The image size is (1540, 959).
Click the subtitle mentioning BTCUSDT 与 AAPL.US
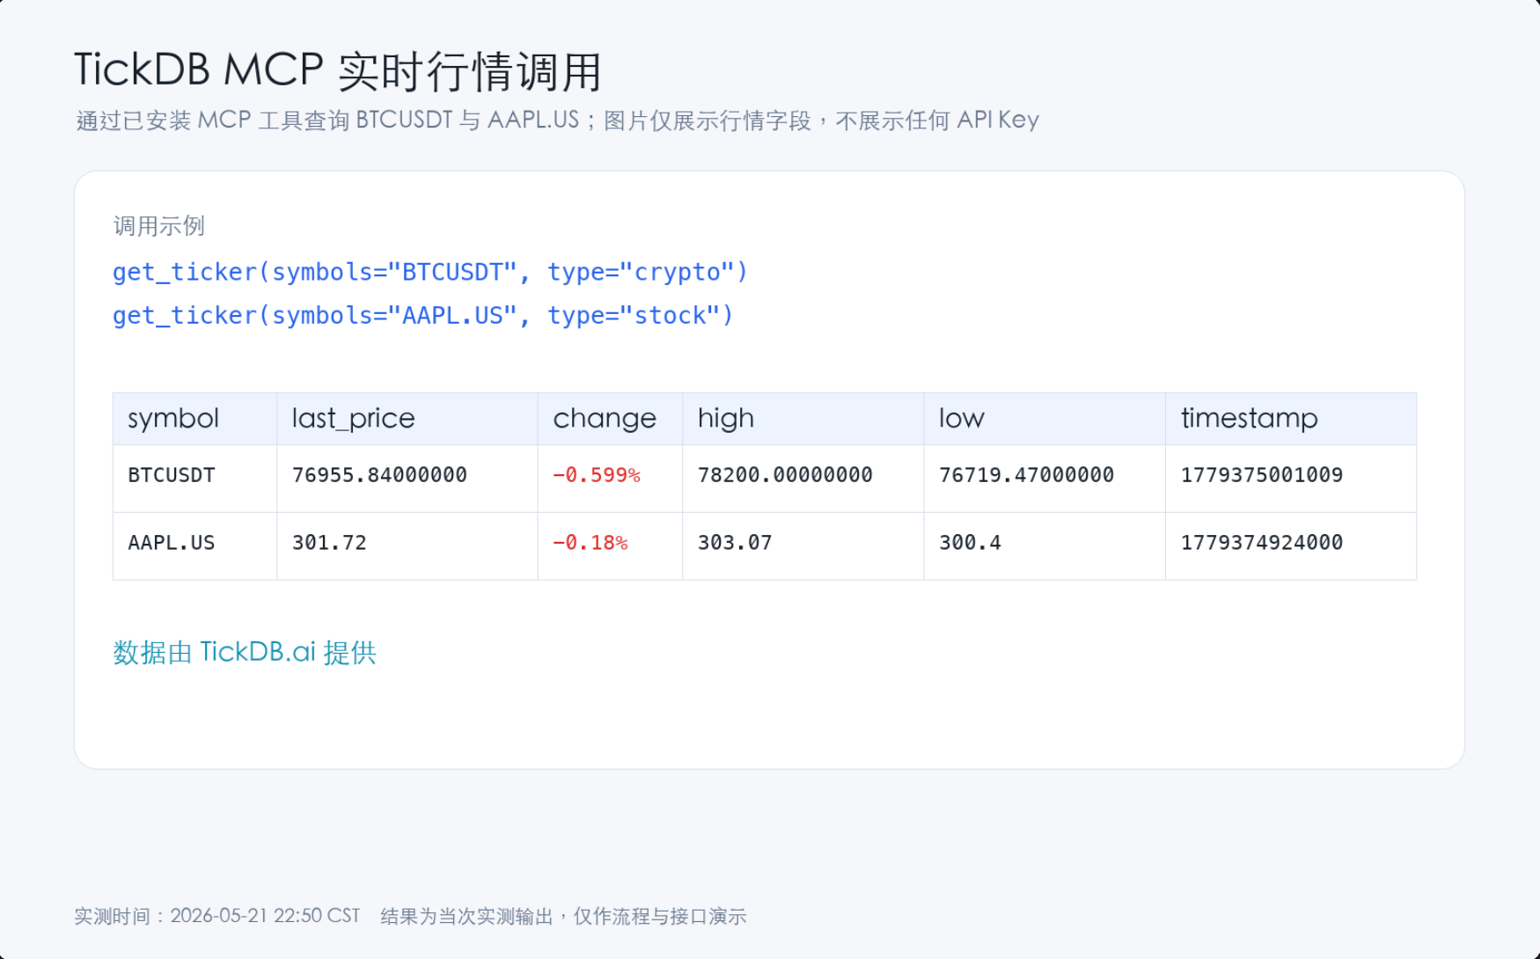(558, 120)
